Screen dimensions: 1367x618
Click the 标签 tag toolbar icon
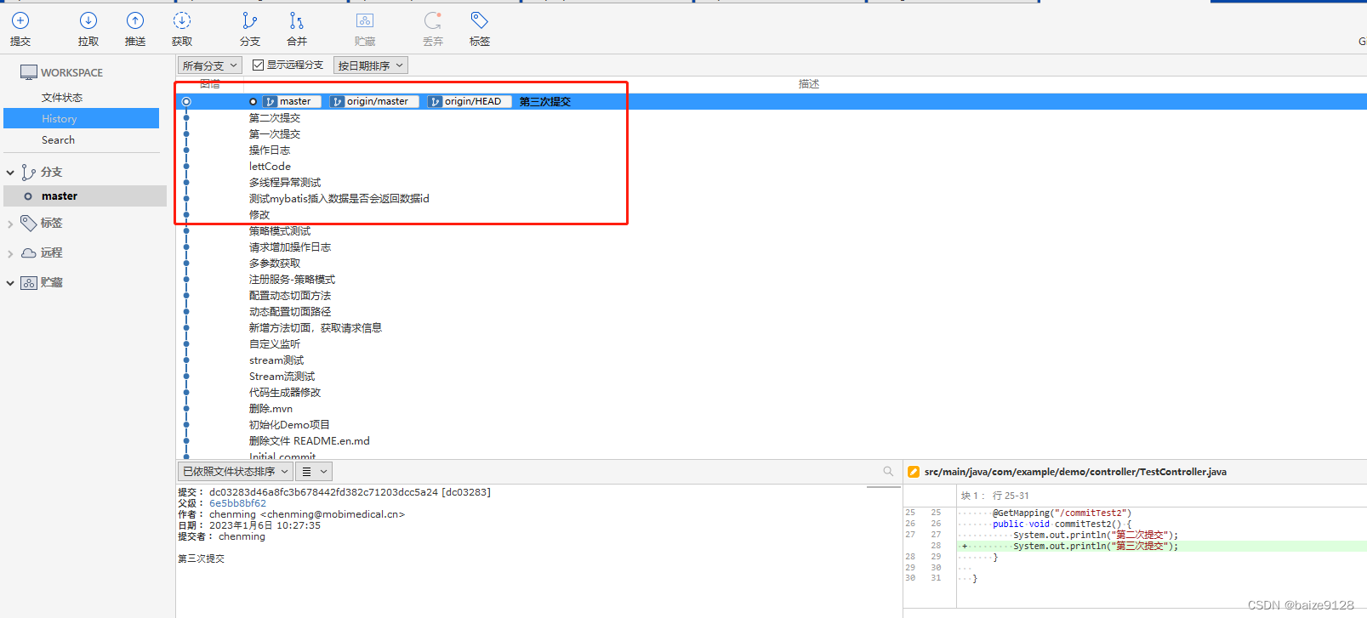coord(480,20)
